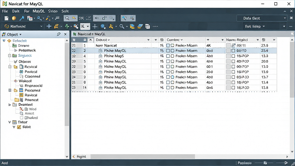Toggle the checked Sblat item checkbox
Viewport: 295px width, 166px height.
coord(19,127)
